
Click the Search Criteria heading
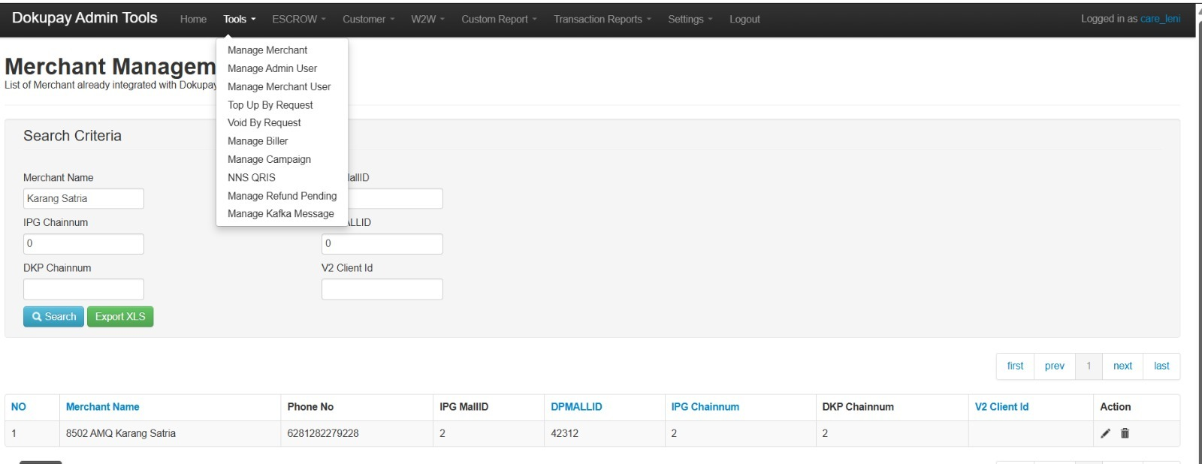click(72, 136)
